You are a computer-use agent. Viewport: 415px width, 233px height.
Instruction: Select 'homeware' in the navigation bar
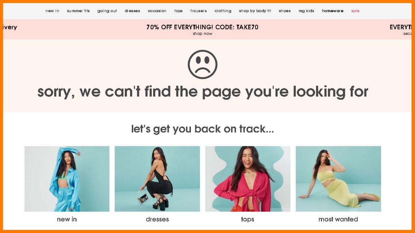(x=333, y=11)
